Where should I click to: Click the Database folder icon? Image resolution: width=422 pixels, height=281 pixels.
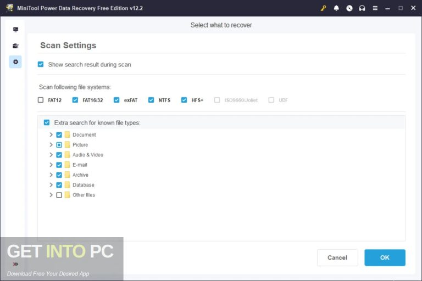67,185
